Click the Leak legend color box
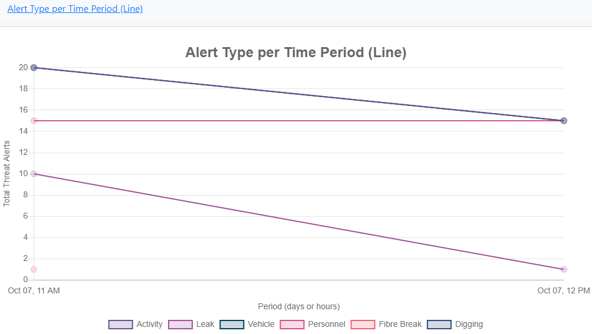Image resolution: width=592 pixels, height=334 pixels. tap(180, 325)
